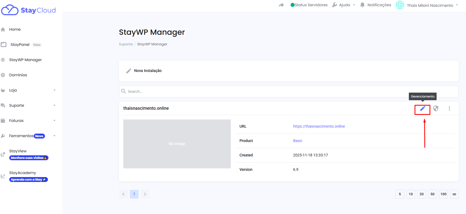Viewport: 466px width, 214px height.
Task: Click the search magnifier icon
Action: [x=124, y=91]
